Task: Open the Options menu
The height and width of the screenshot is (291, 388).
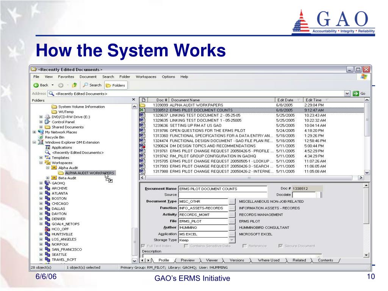Action: [168, 77]
